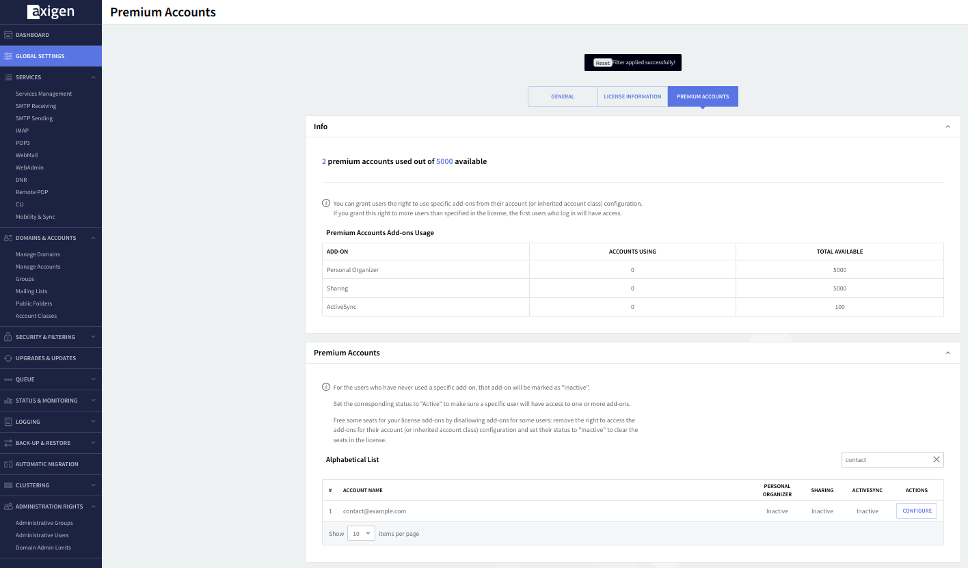Collapse the Premium Accounts panel
The height and width of the screenshot is (568, 968).
tap(947, 353)
